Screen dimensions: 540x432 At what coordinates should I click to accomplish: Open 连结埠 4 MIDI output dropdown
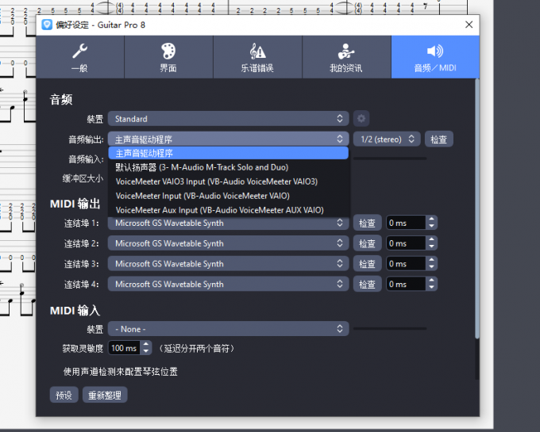coord(229,285)
